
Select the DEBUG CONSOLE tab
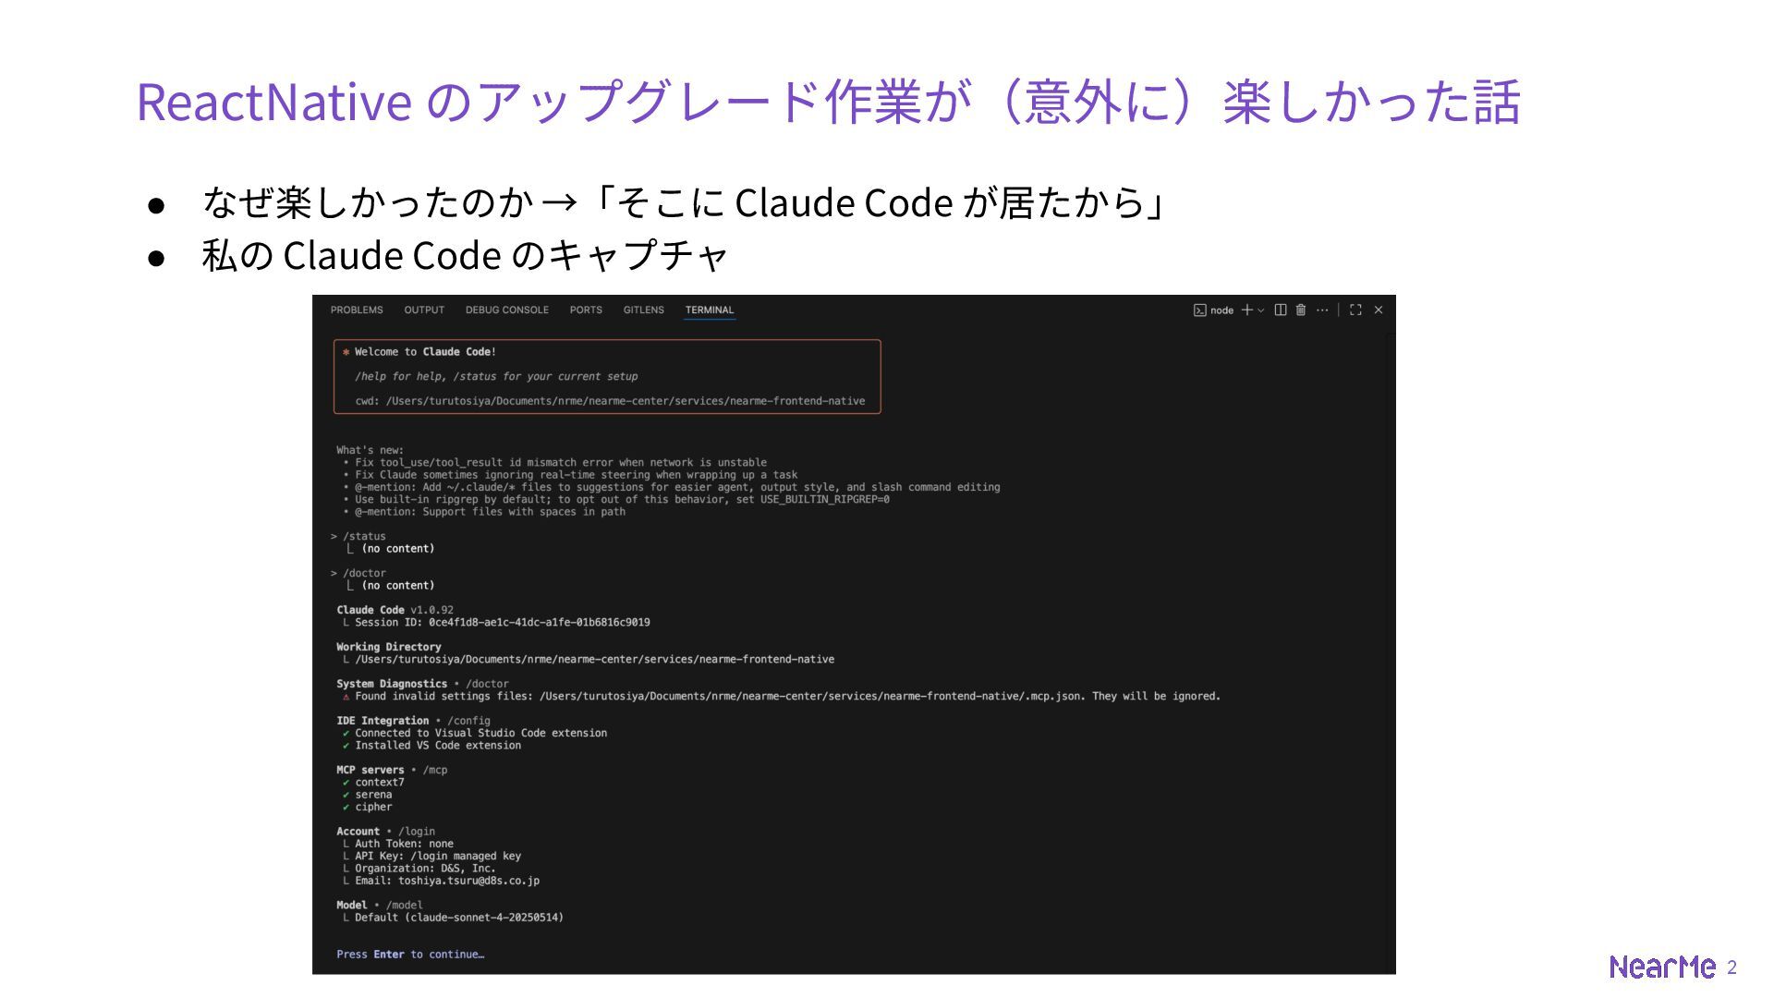(x=507, y=310)
